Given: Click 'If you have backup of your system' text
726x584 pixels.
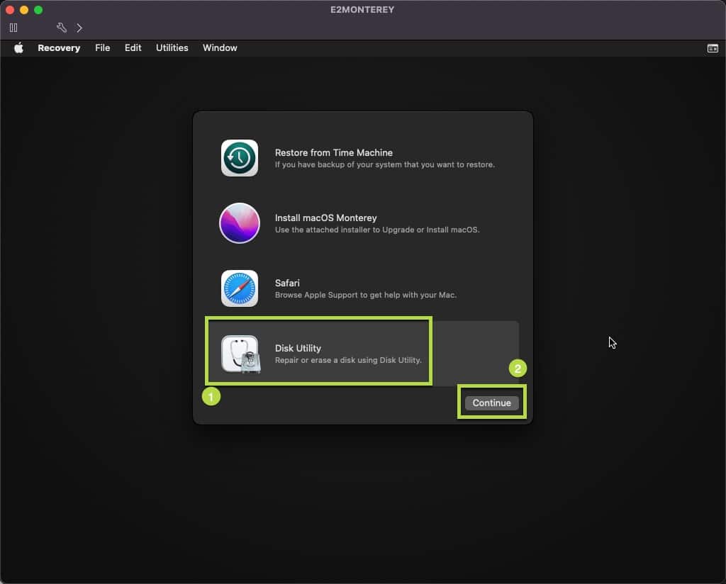Looking at the screenshot, I should 384,164.
